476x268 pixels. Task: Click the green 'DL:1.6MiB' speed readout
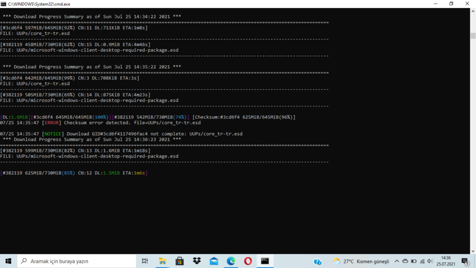point(15,117)
